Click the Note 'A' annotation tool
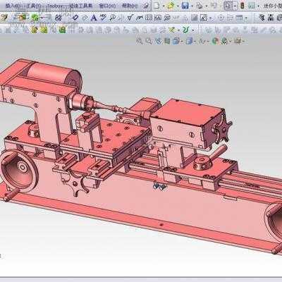 click(x=94, y=18)
